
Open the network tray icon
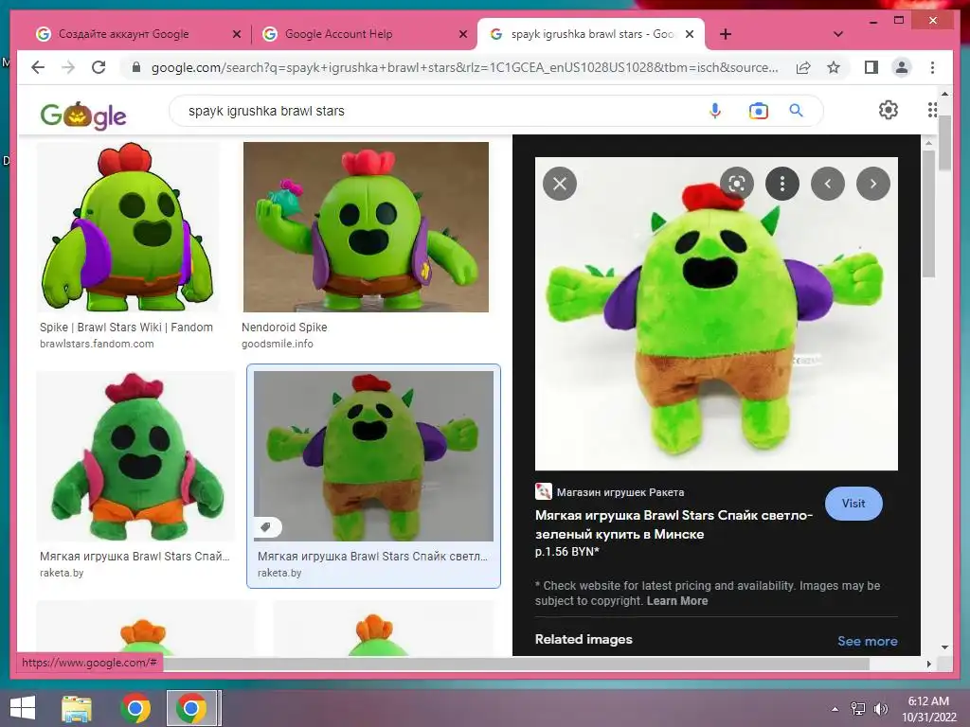pyautogui.click(x=858, y=709)
